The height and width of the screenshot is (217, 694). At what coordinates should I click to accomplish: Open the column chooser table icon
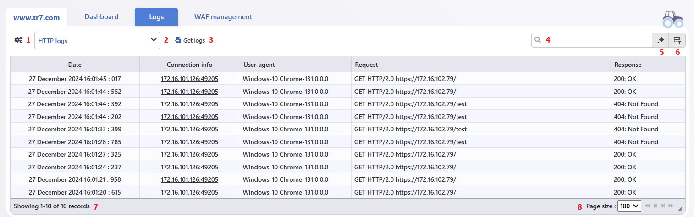[677, 40]
